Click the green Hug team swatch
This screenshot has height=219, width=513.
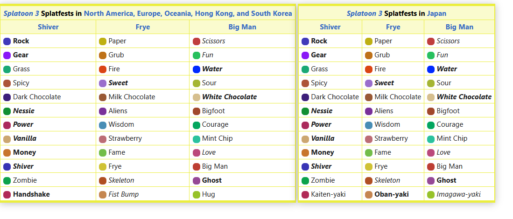click(197, 194)
